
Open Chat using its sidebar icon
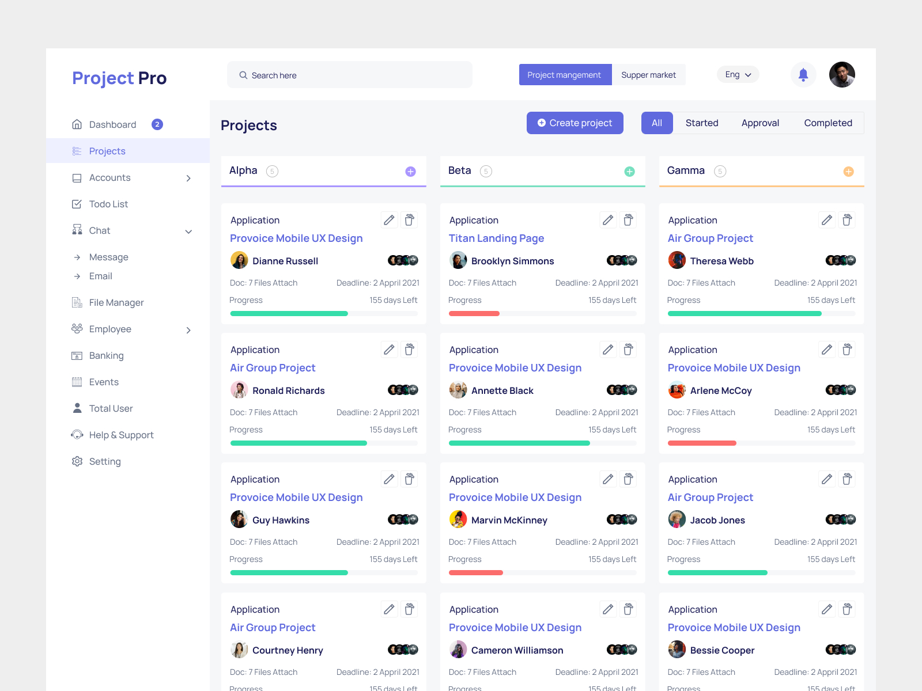point(77,230)
